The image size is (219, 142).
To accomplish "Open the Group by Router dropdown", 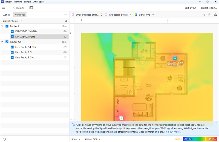I will (12, 21).
